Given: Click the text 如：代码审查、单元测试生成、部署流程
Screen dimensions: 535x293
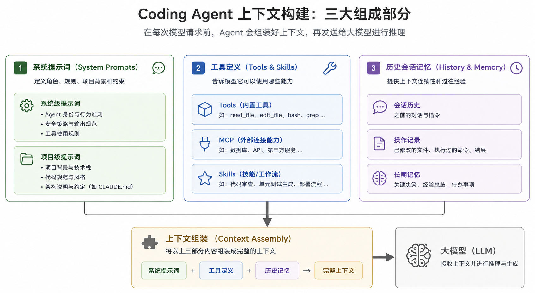Looking at the screenshot, I should [x=274, y=184].
